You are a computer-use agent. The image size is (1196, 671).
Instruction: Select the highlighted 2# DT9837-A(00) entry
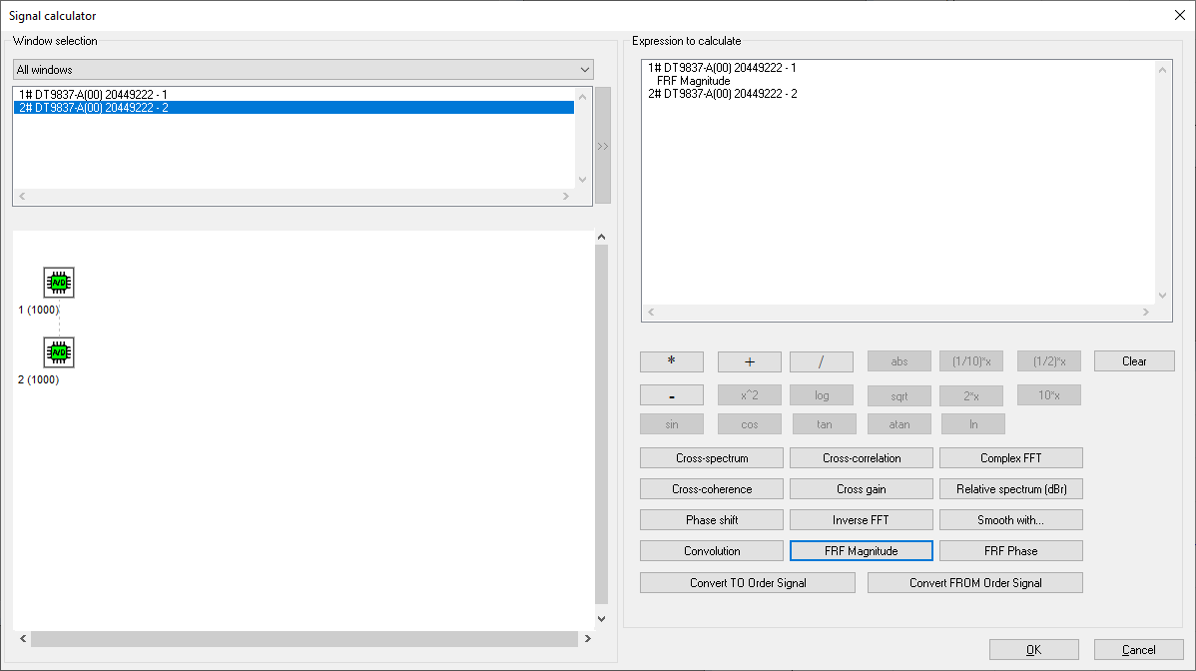coord(93,107)
